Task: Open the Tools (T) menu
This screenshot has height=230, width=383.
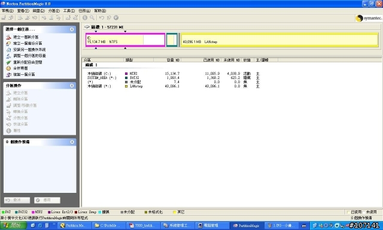Action: pyautogui.click(x=69, y=11)
